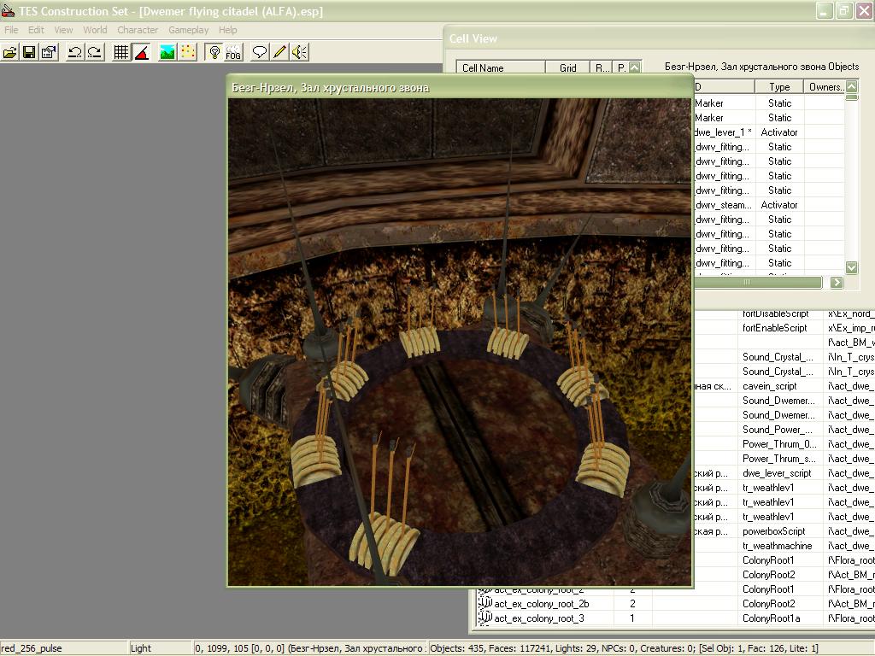Screen dimensions: 875x656
Task: Open the World menu
Action: 95,30
